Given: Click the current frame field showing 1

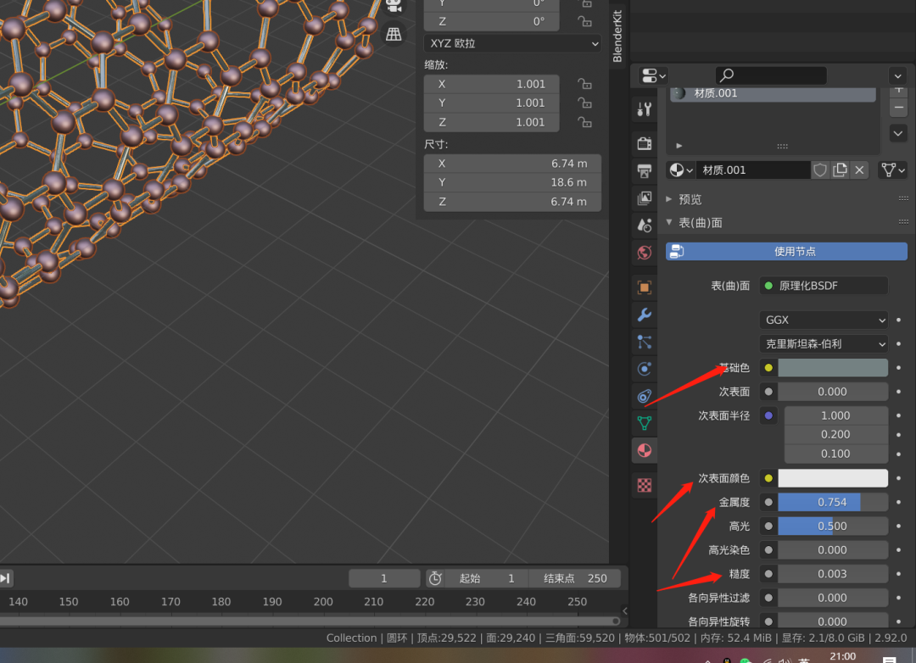Looking at the screenshot, I should pyautogui.click(x=384, y=578).
